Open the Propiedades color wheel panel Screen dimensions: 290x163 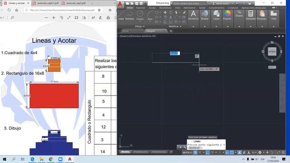click(x=227, y=15)
